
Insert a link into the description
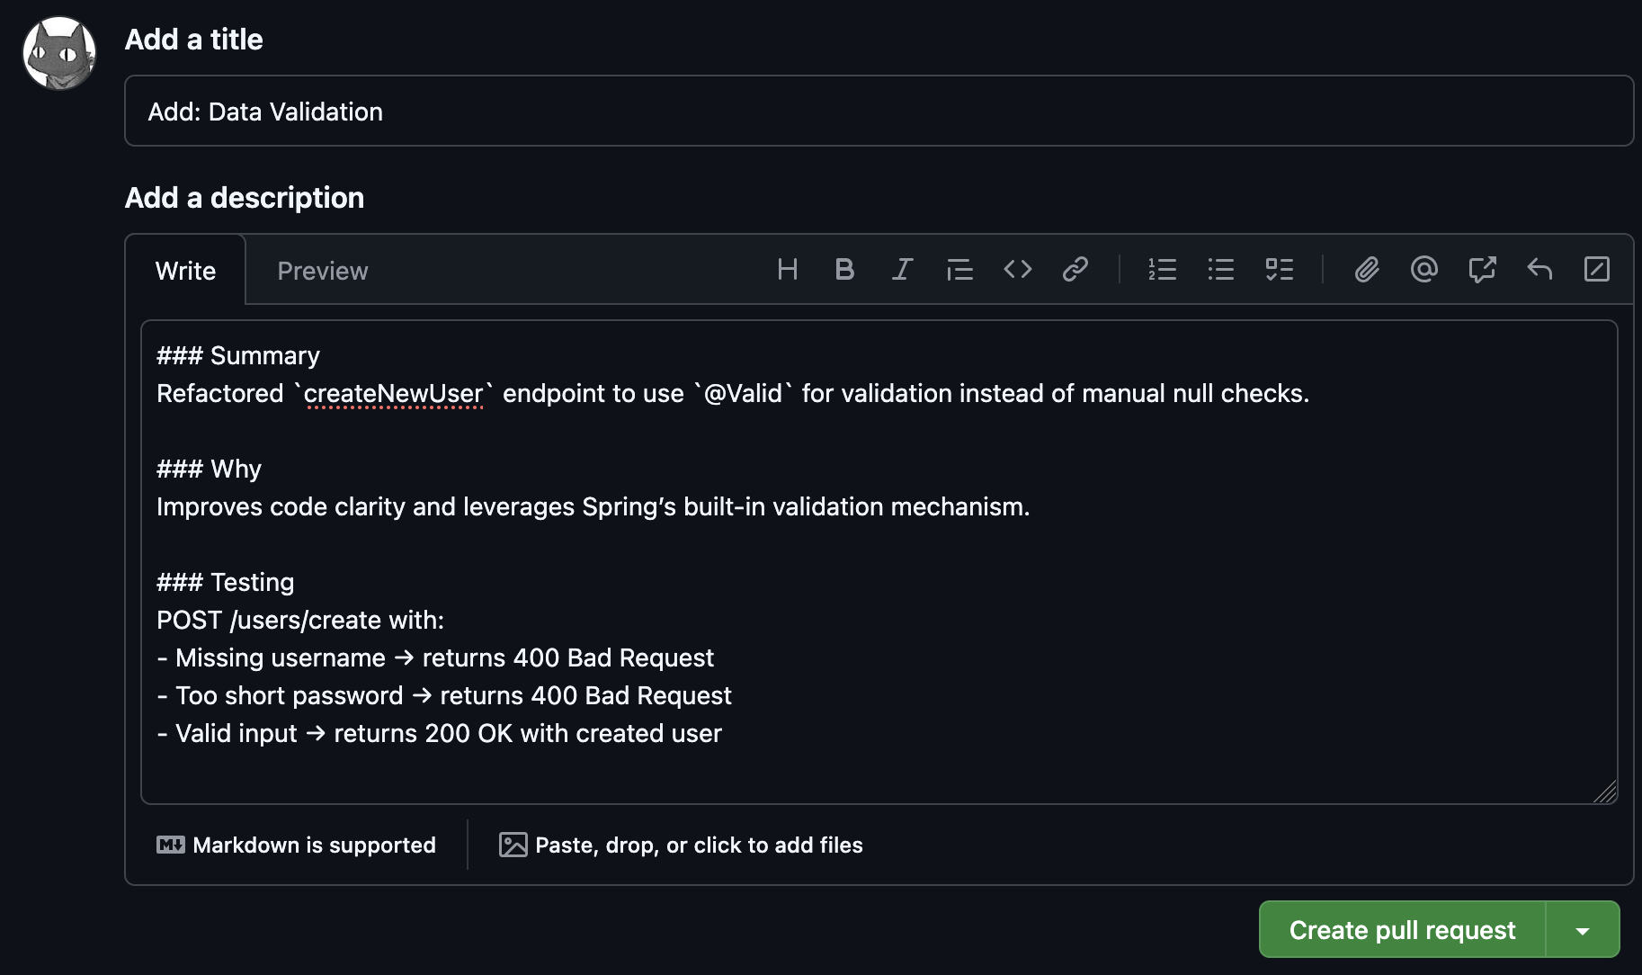(x=1075, y=270)
